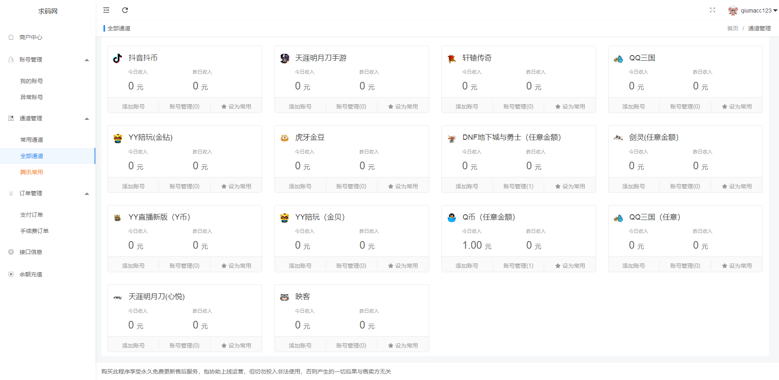Click 账号管理(0) for YY陪玩（金贝）
779x380 pixels.
click(x=351, y=266)
